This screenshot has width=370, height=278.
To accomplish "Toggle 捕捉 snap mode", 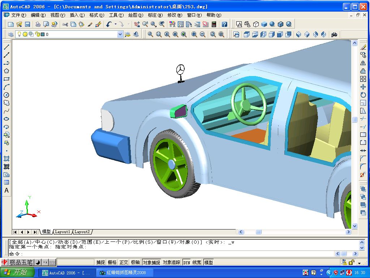I will tap(100, 262).
